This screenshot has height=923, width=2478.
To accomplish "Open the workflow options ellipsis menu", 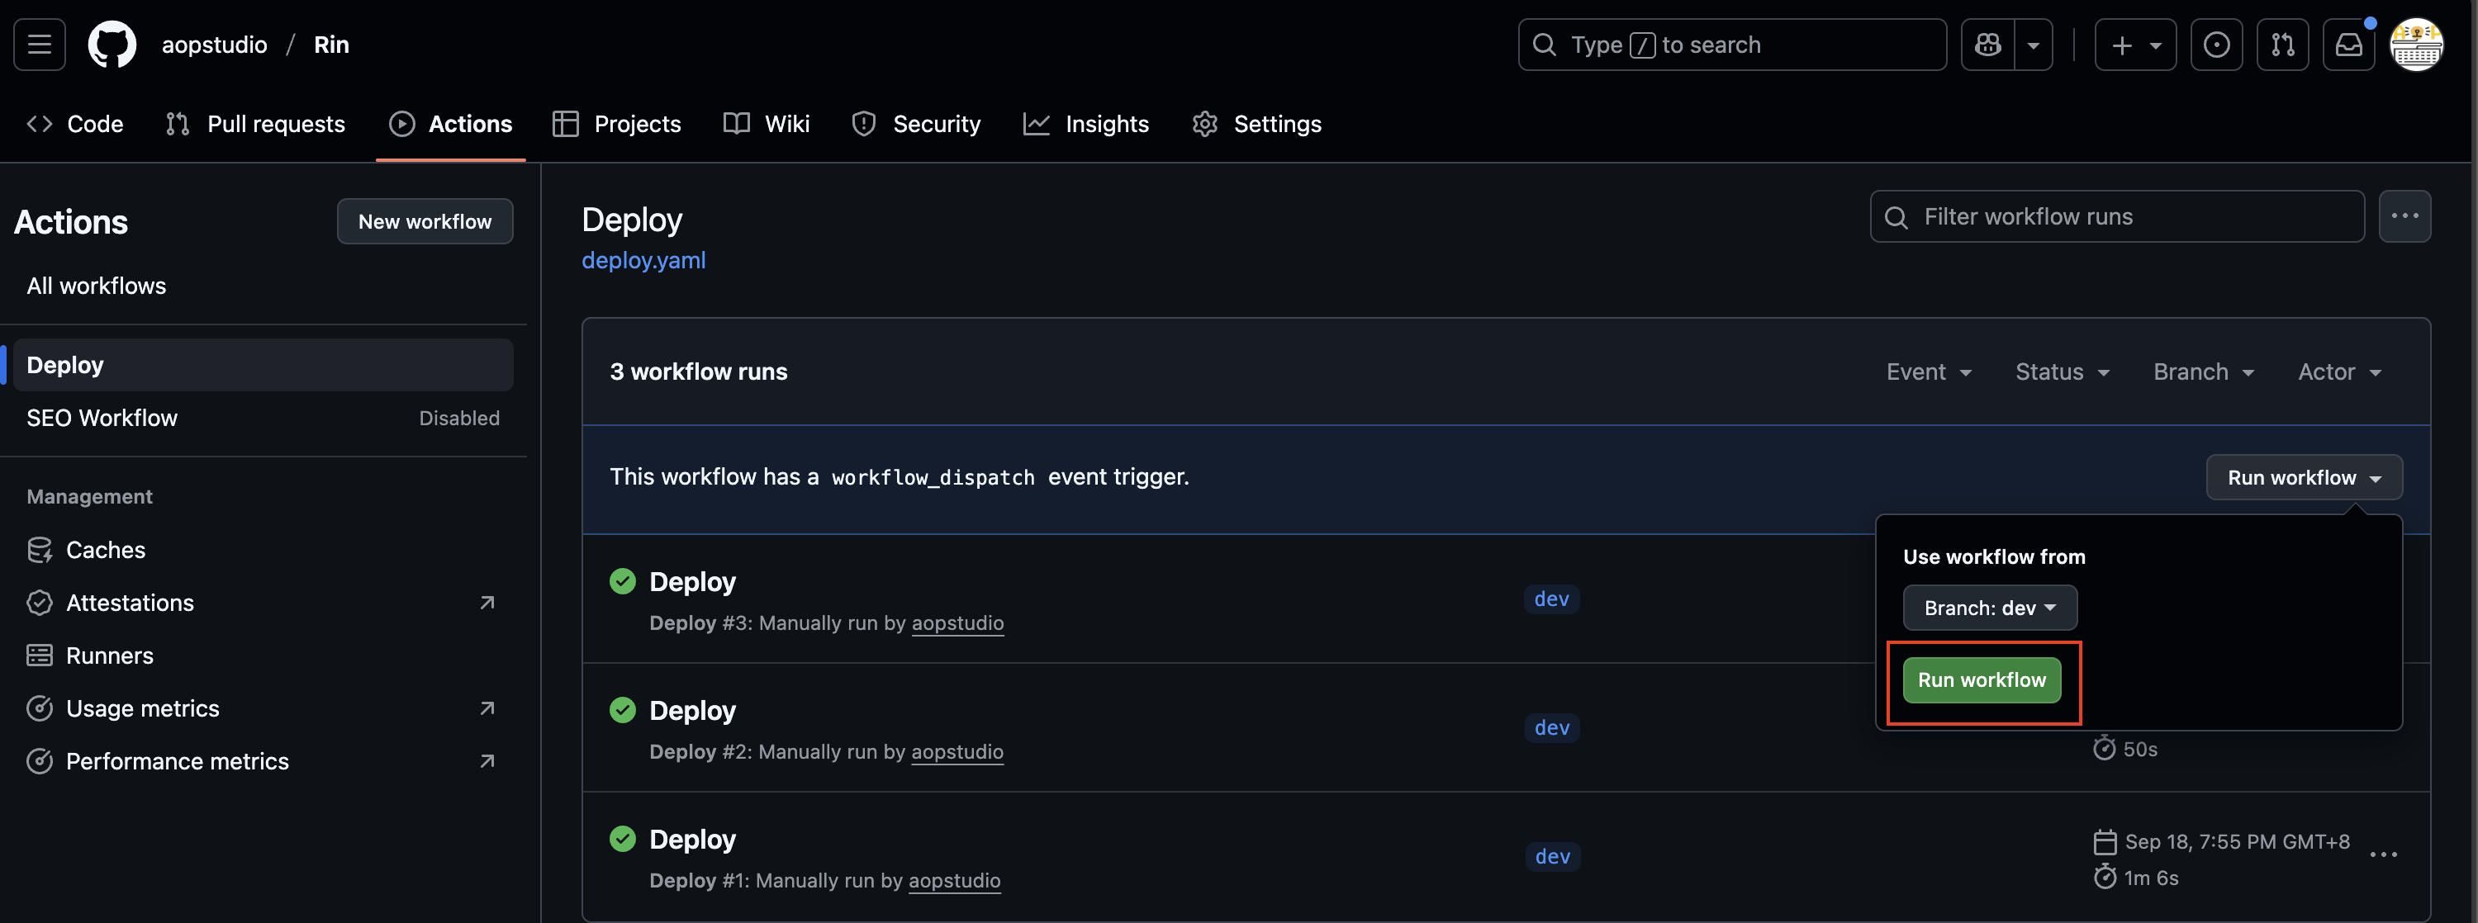I will coord(2404,216).
